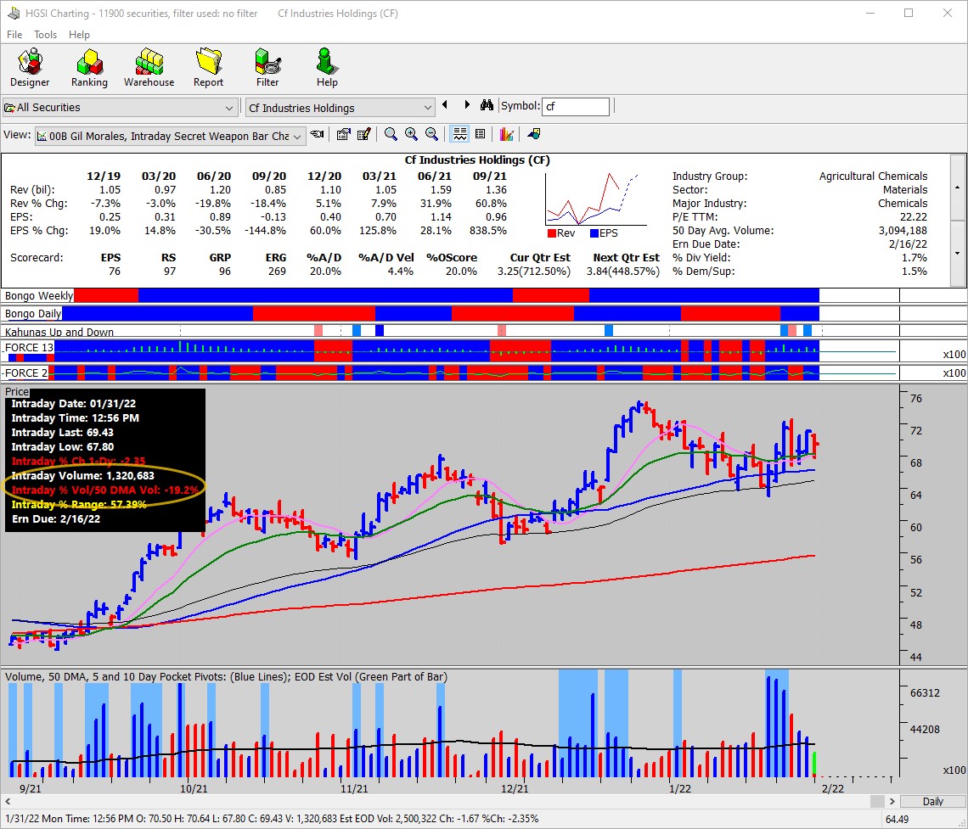This screenshot has width=968, height=829.
Task: Click the Ern Due: 2/16/22 text
Action: (x=55, y=518)
